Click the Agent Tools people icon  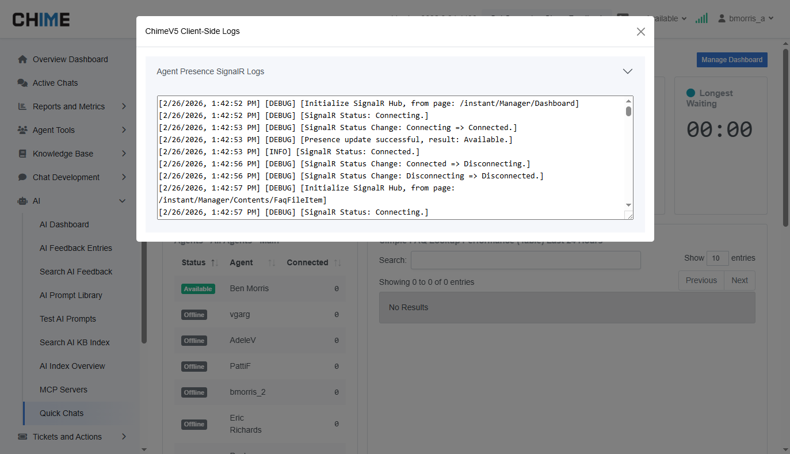point(22,130)
